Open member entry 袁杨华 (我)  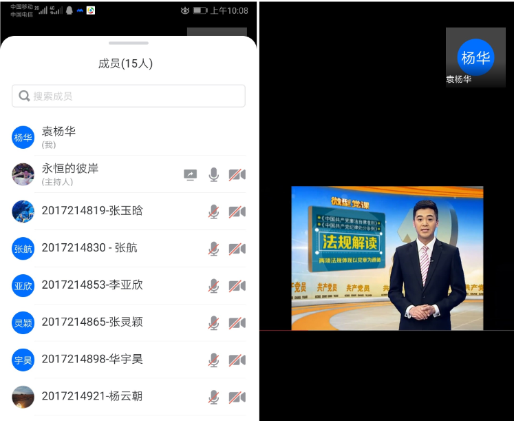click(58, 136)
